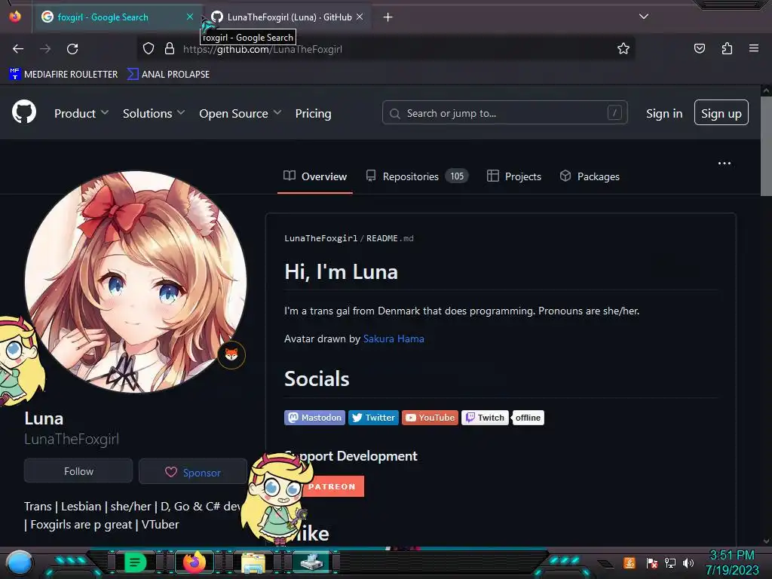Open the Pricing page link
The image size is (772, 579).
coord(313,113)
